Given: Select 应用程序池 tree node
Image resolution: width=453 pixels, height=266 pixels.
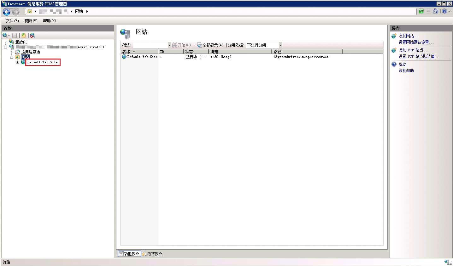Looking at the screenshot, I should tap(31, 52).
